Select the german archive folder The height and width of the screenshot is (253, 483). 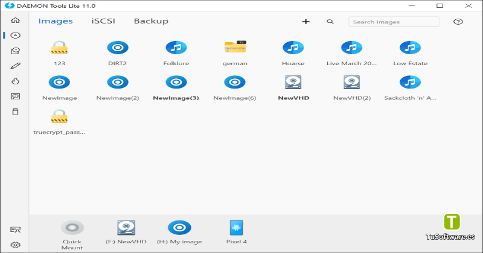coord(235,47)
